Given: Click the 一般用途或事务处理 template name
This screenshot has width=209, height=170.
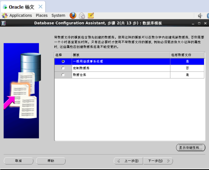Looking at the screenshot, I should point(88,61).
